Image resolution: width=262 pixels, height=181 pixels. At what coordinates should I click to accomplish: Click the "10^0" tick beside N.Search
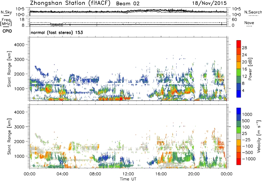[236, 15]
